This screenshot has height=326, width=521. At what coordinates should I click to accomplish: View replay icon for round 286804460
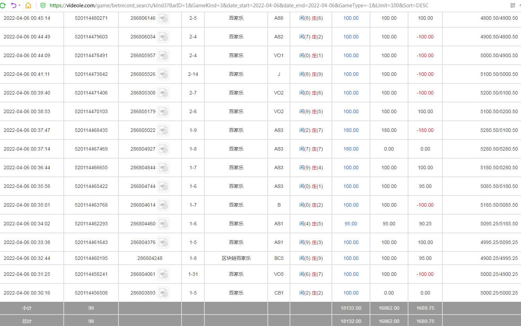click(x=163, y=224)
